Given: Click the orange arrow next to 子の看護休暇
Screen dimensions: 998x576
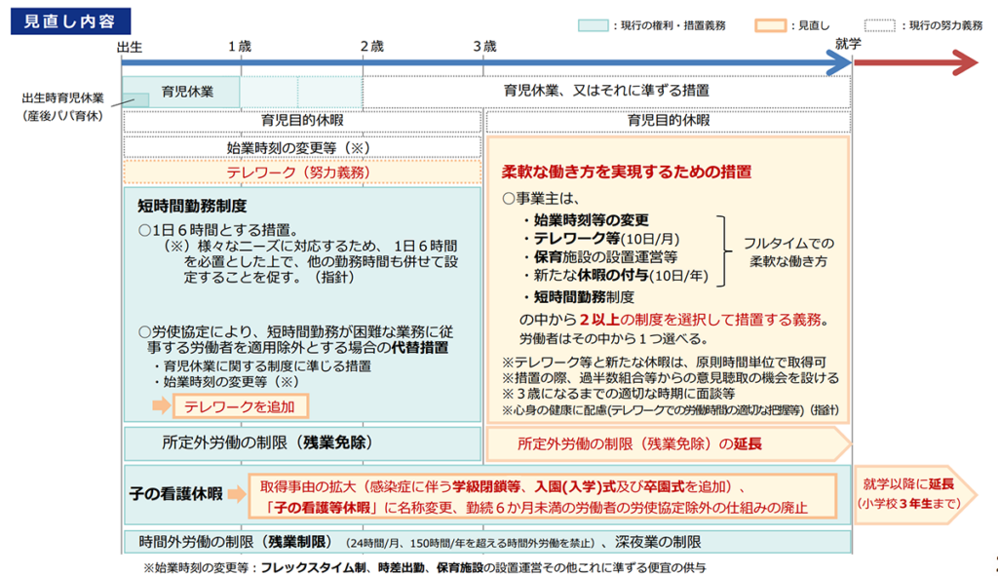Looking at the screenshot, I should point(238,495).
